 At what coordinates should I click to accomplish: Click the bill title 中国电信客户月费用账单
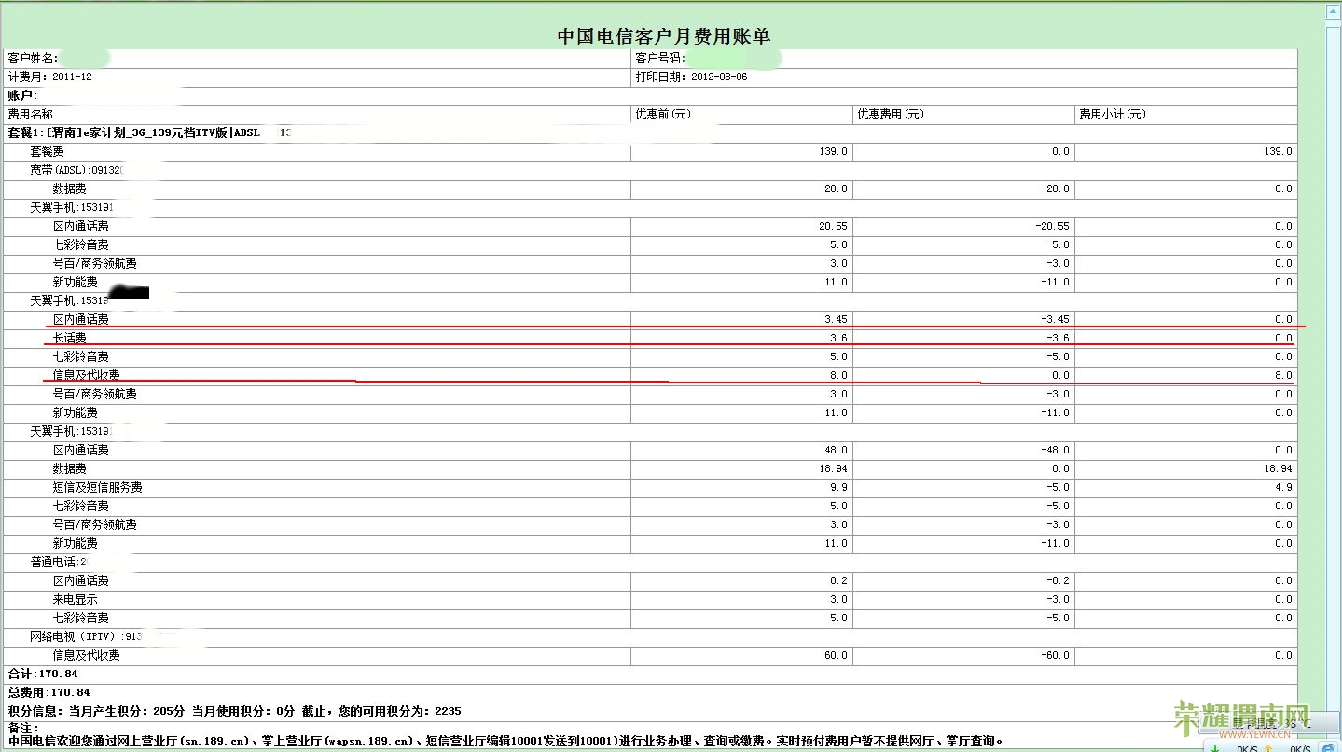tap(663, 36)
